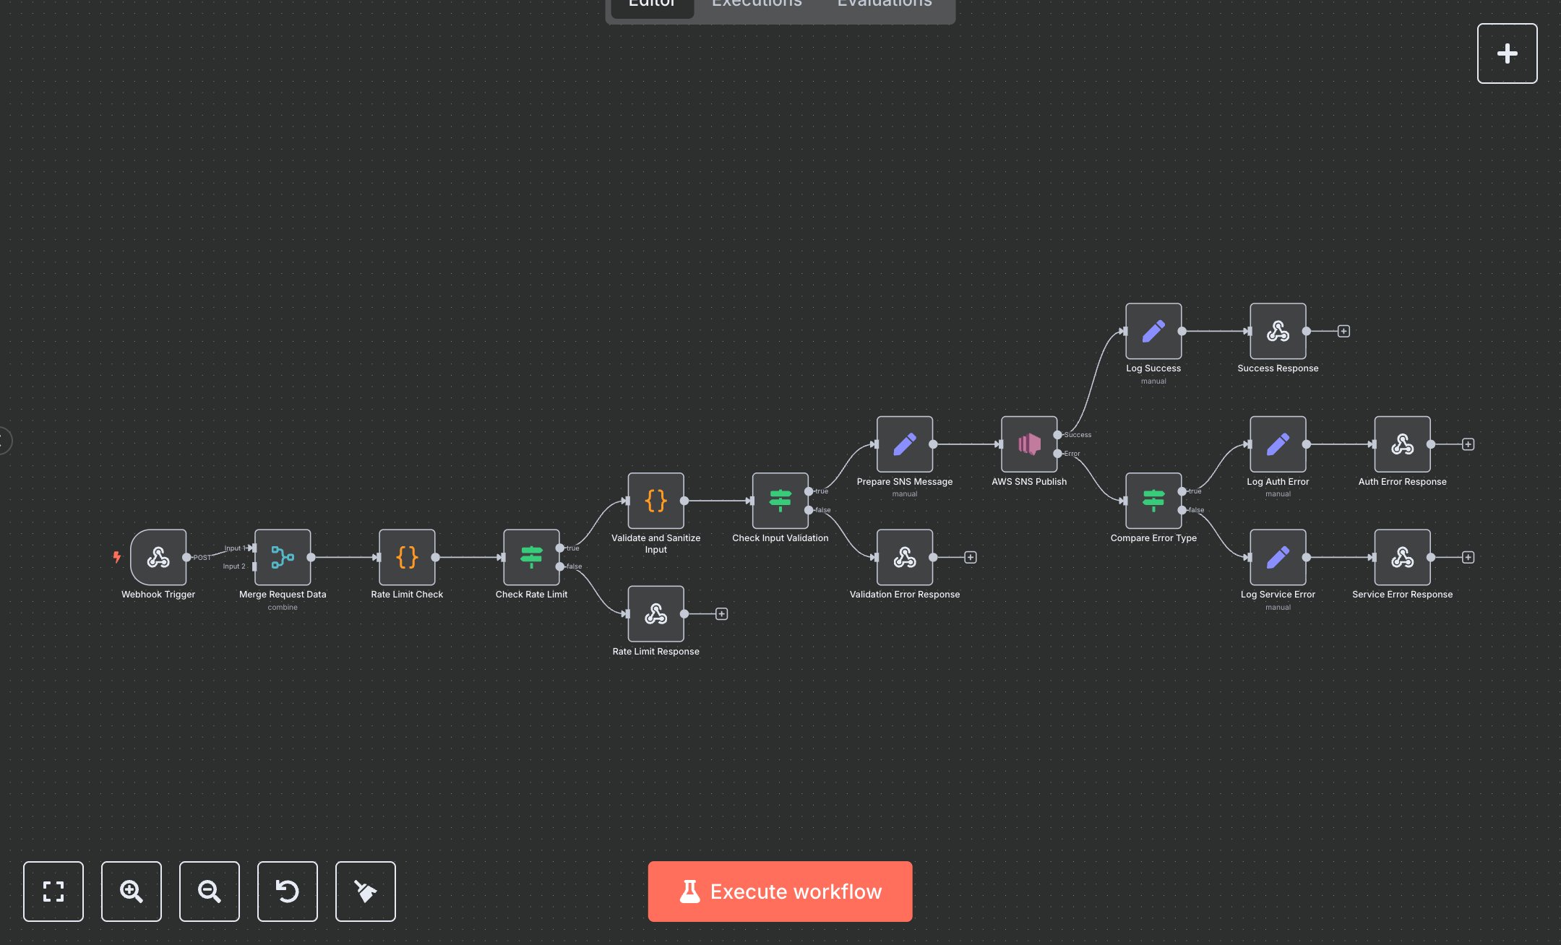This screenshot has height=945, width=1561.
Task: Select the Check Rate Limit node
Action: 531,557
